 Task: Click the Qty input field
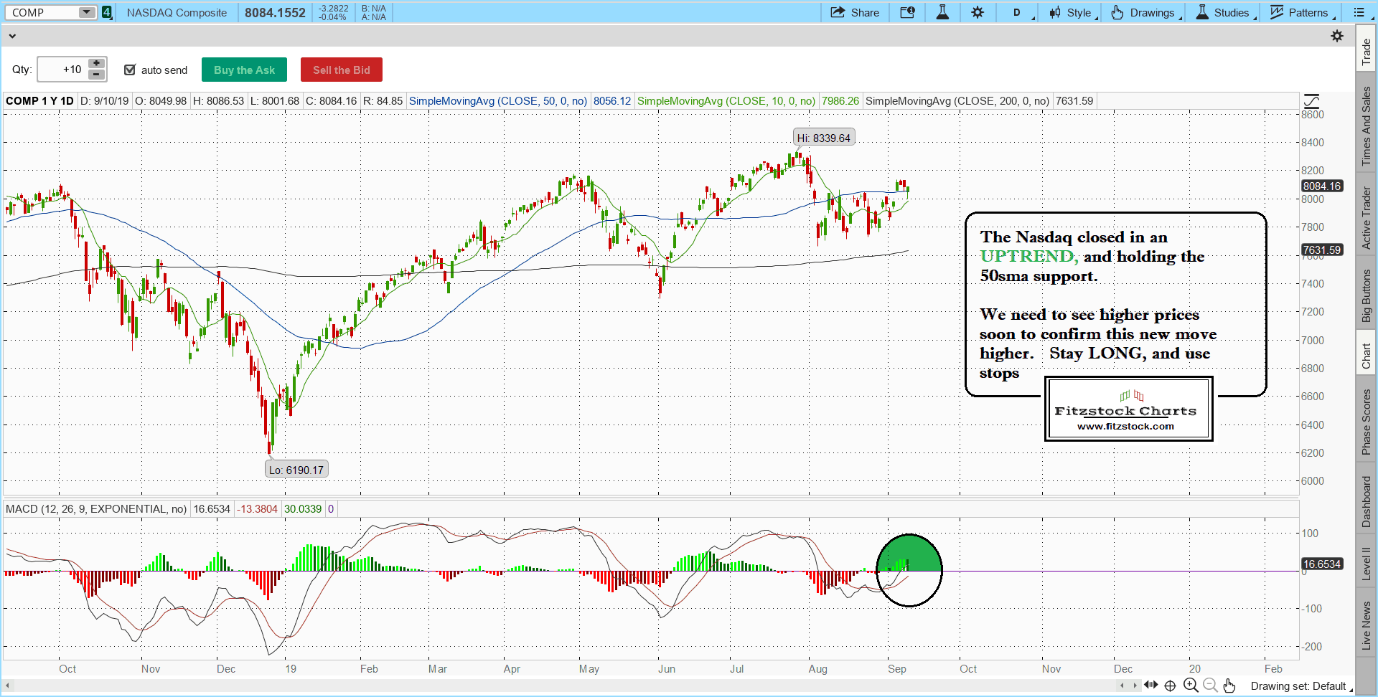click(62, 70)
